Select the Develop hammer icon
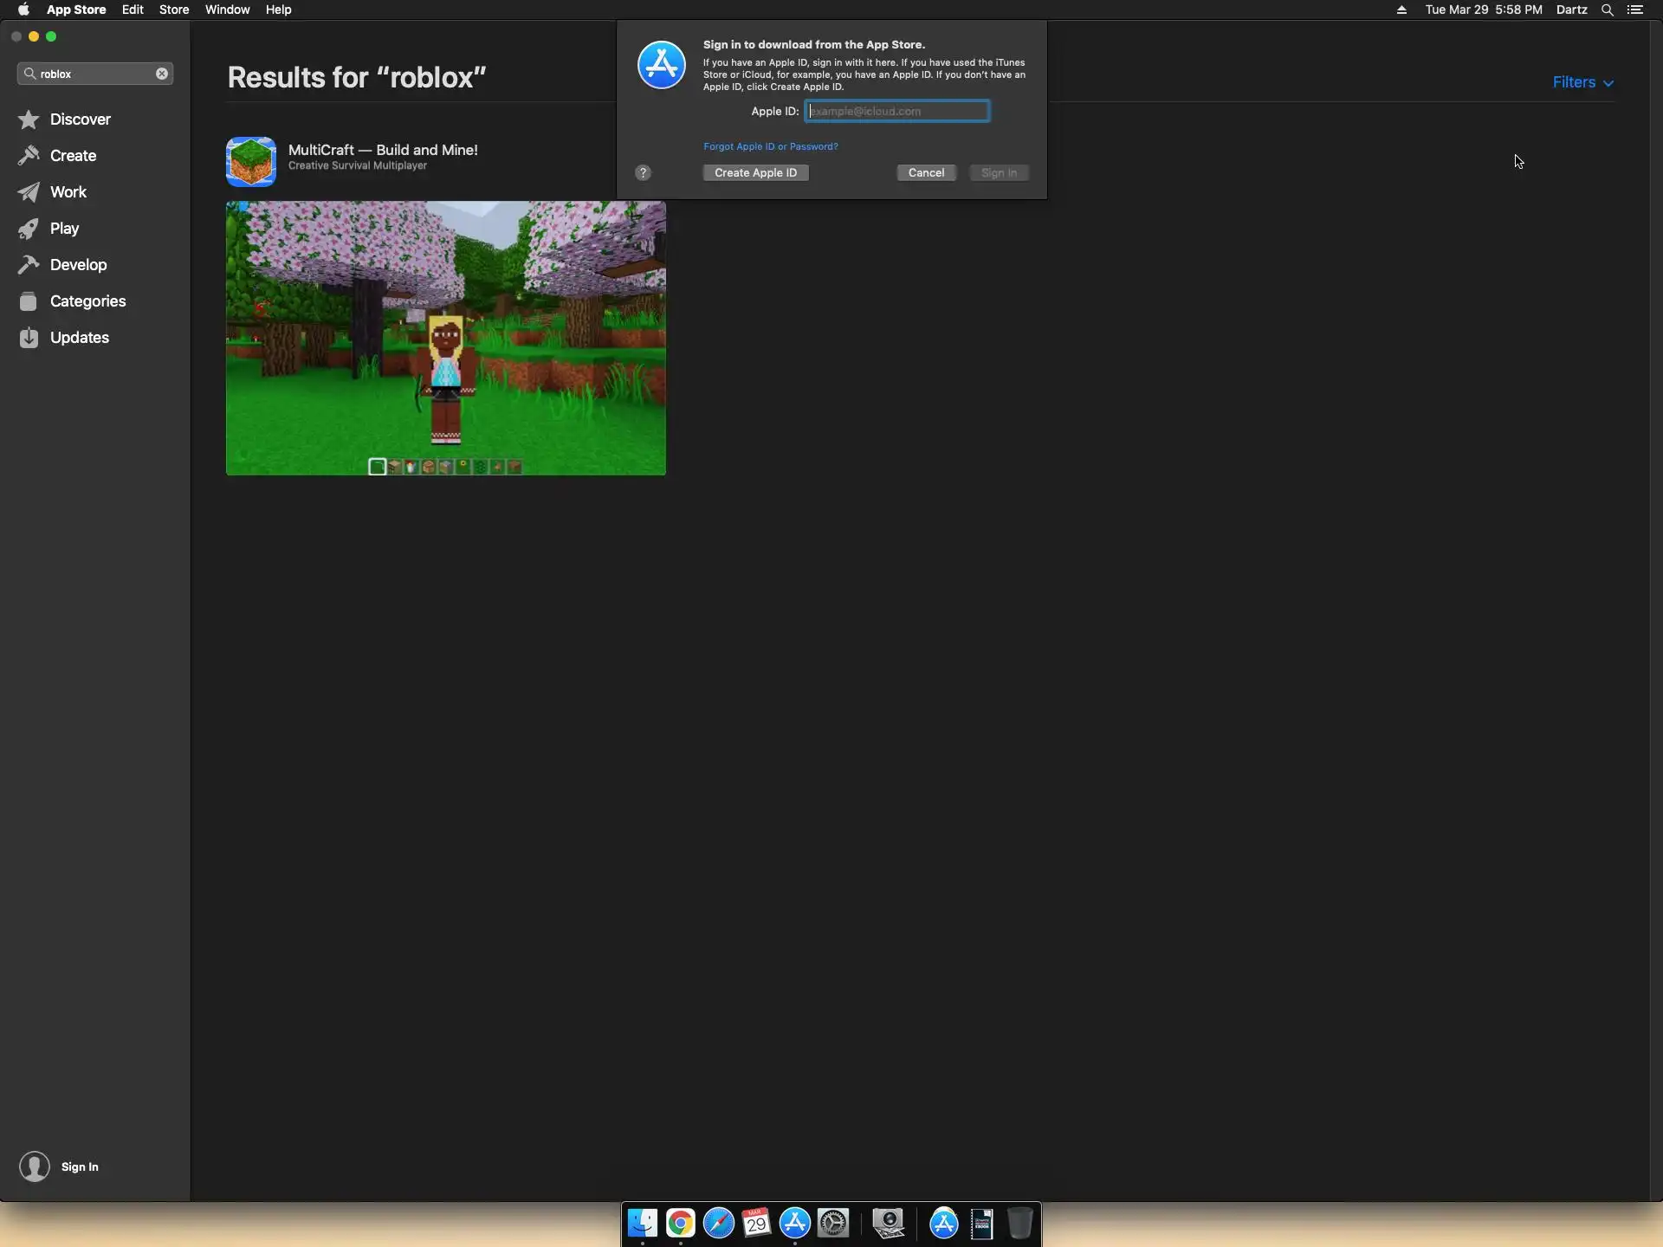 [29, 265]
